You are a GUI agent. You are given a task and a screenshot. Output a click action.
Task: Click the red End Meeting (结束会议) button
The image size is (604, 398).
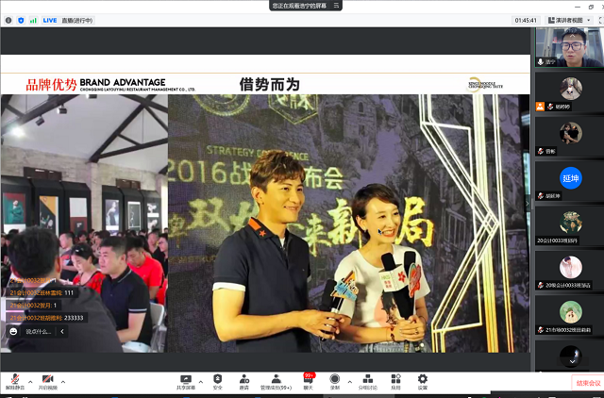[588, 383]
